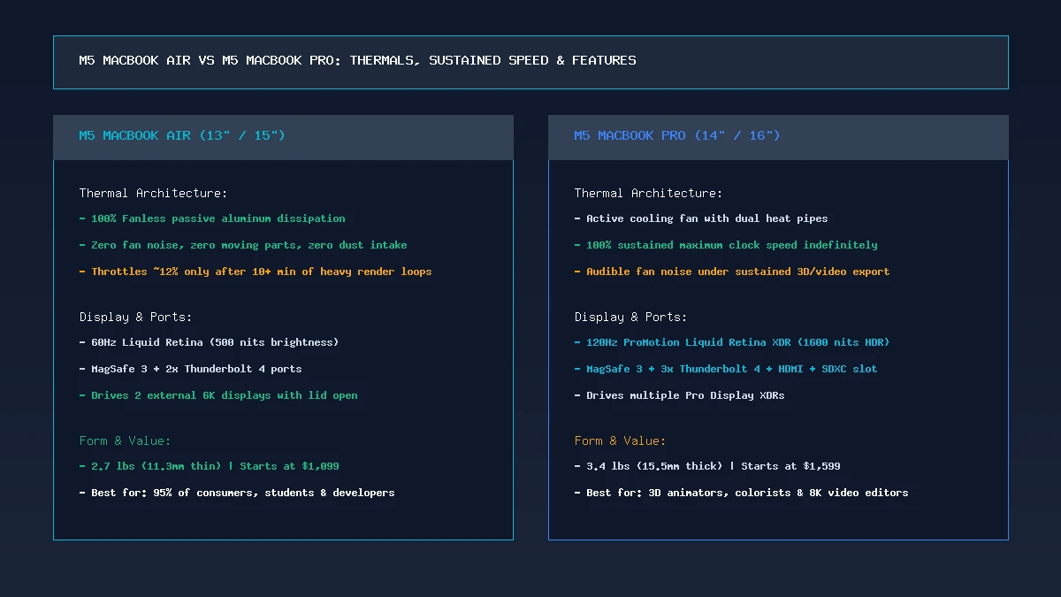
Task: Select the 2.7 lbs starts at $1,099 line
Action: click(209, 466)
